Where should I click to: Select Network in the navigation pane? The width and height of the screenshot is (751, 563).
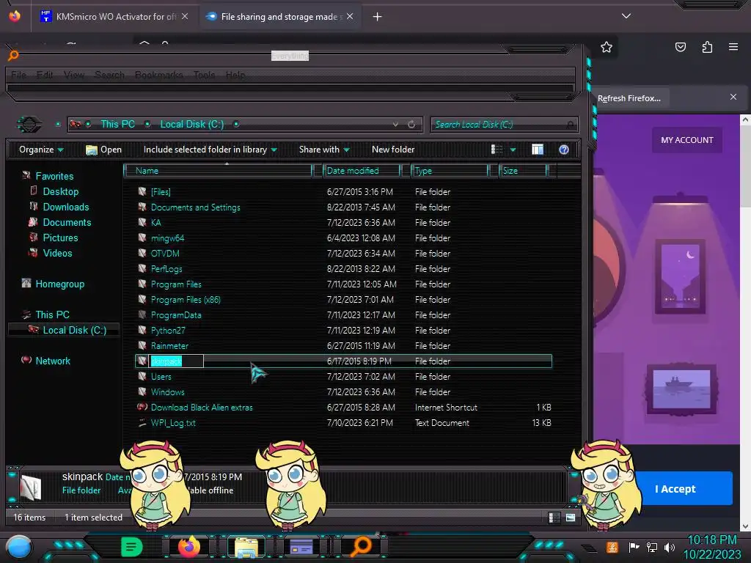(x=53, y=361)
